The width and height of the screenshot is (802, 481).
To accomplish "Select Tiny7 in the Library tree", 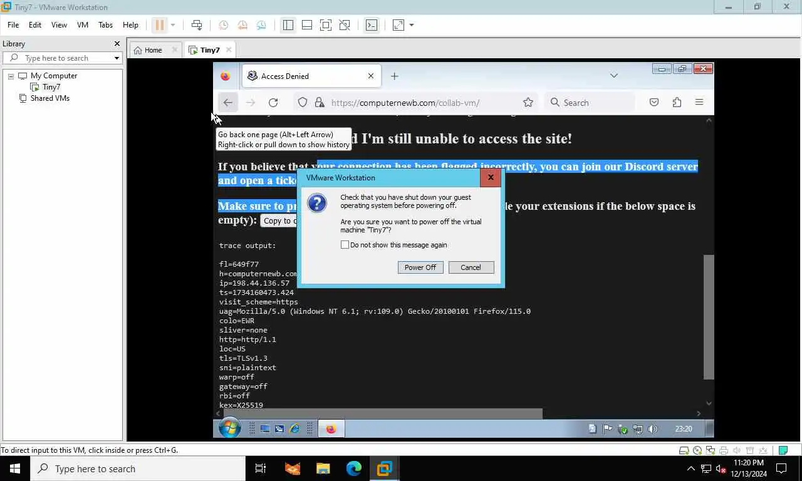I will (x=51, y=87).
